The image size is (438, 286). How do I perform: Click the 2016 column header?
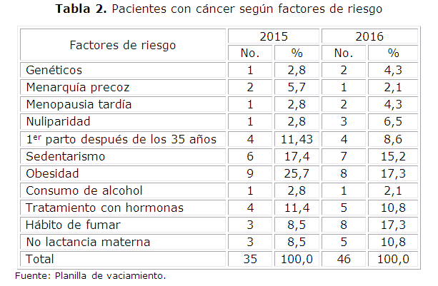369,36
